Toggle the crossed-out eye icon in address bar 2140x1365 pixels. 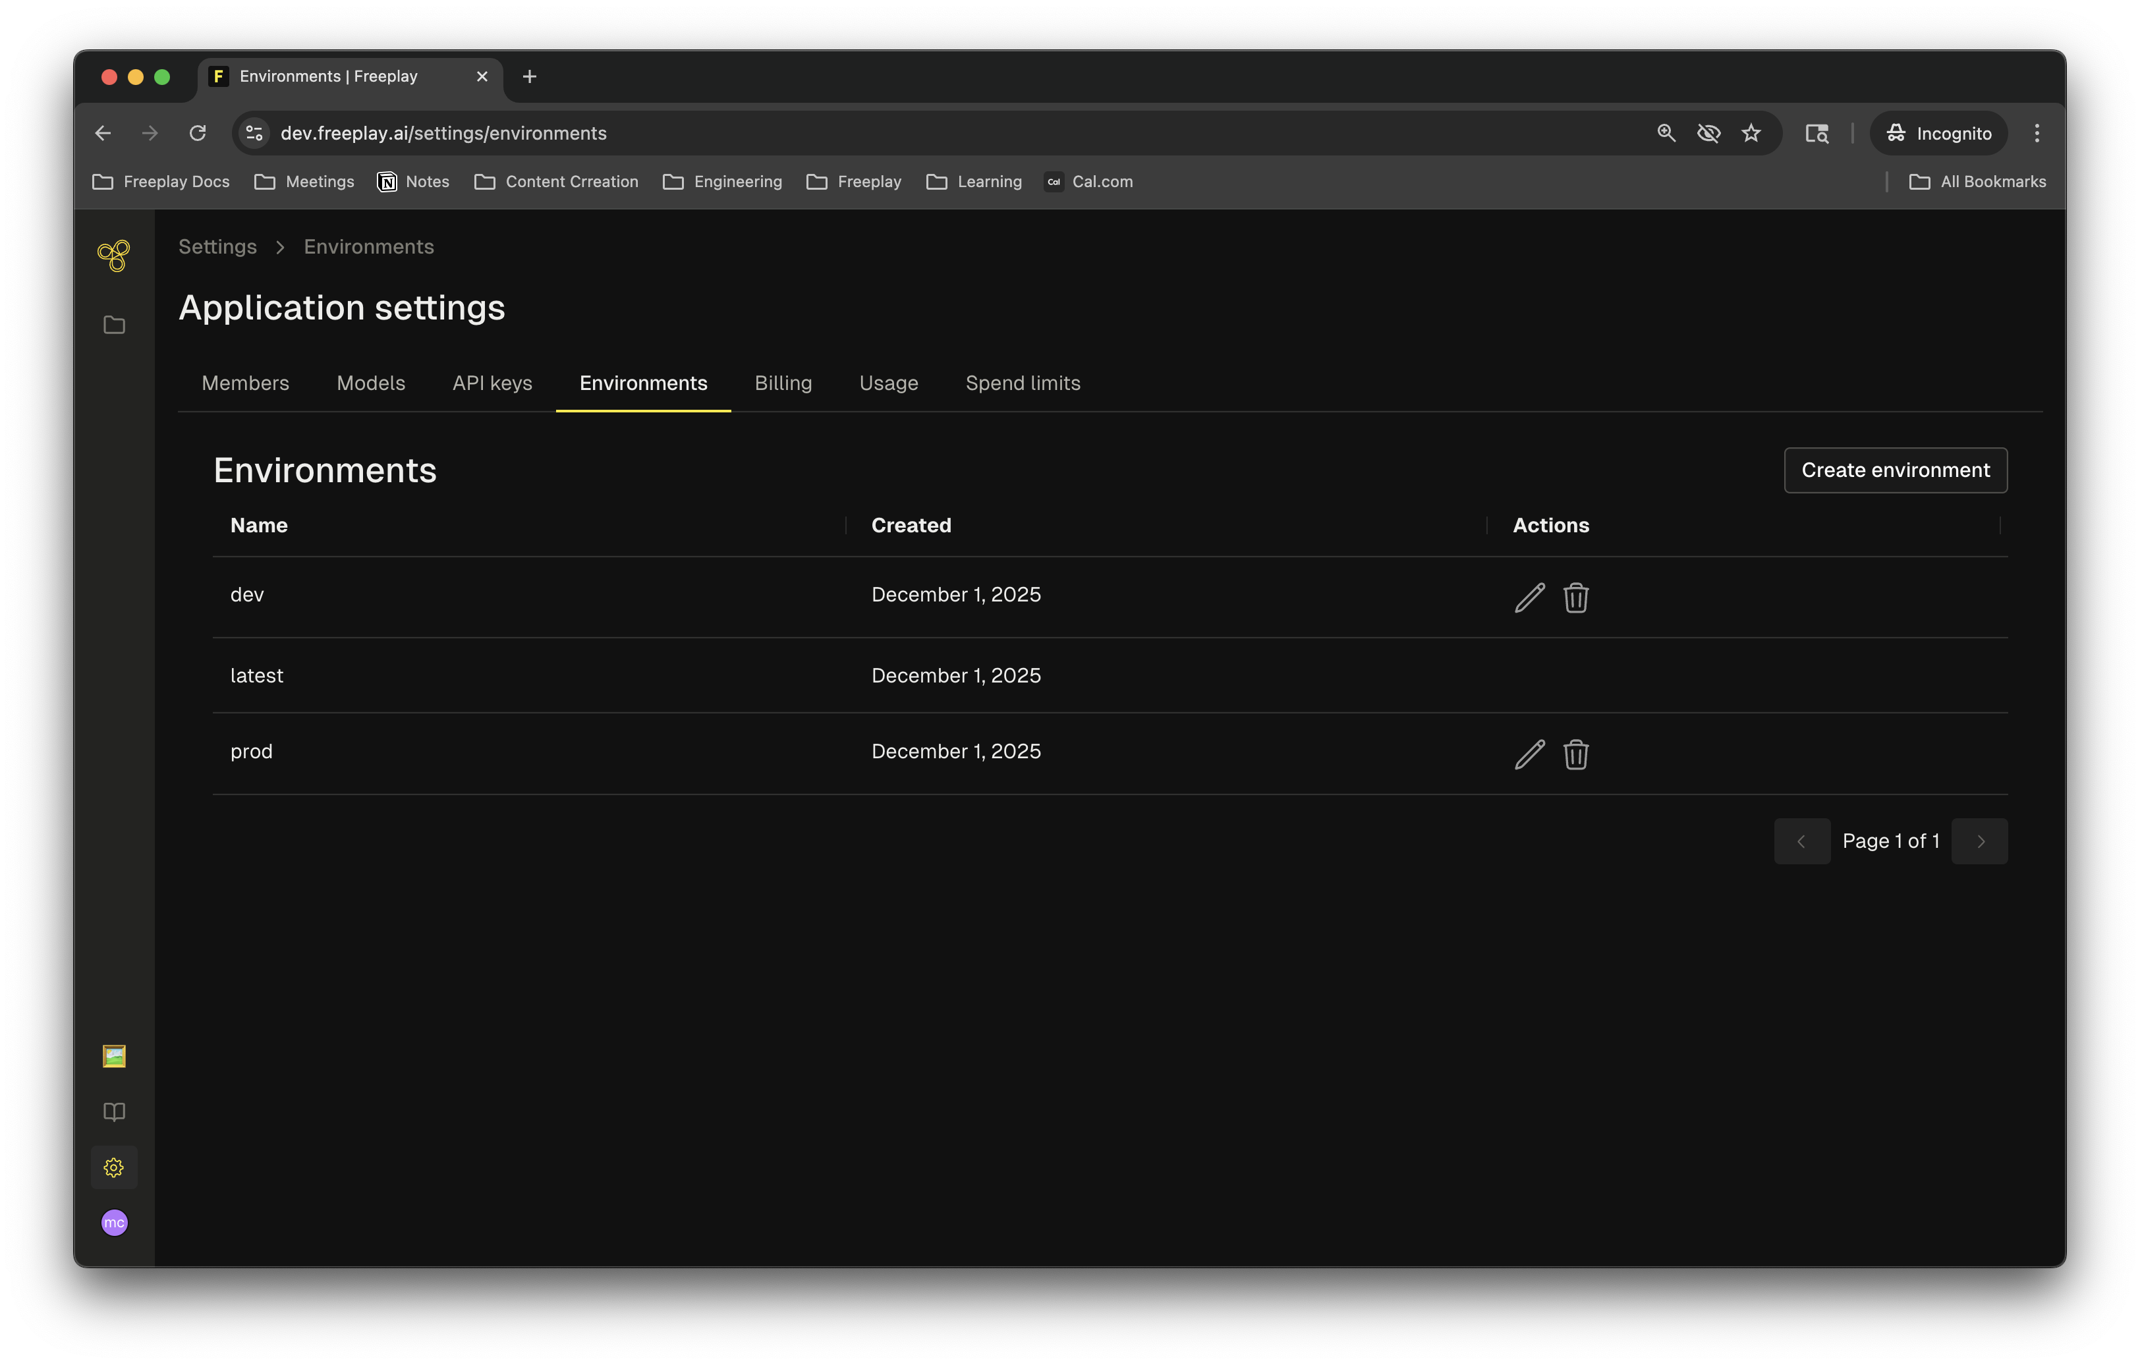tap(1708, 133)
